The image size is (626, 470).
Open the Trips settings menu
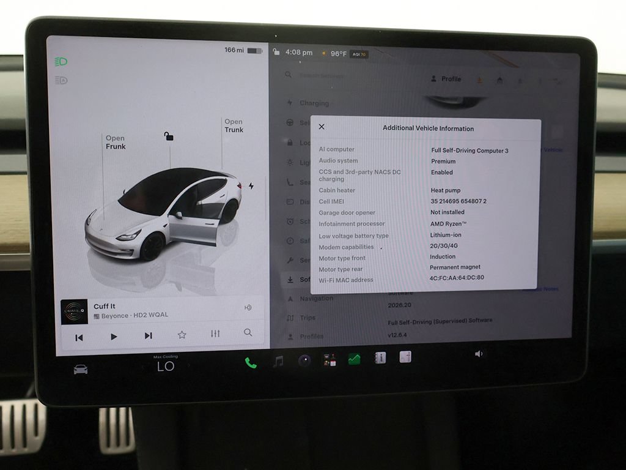301,318
